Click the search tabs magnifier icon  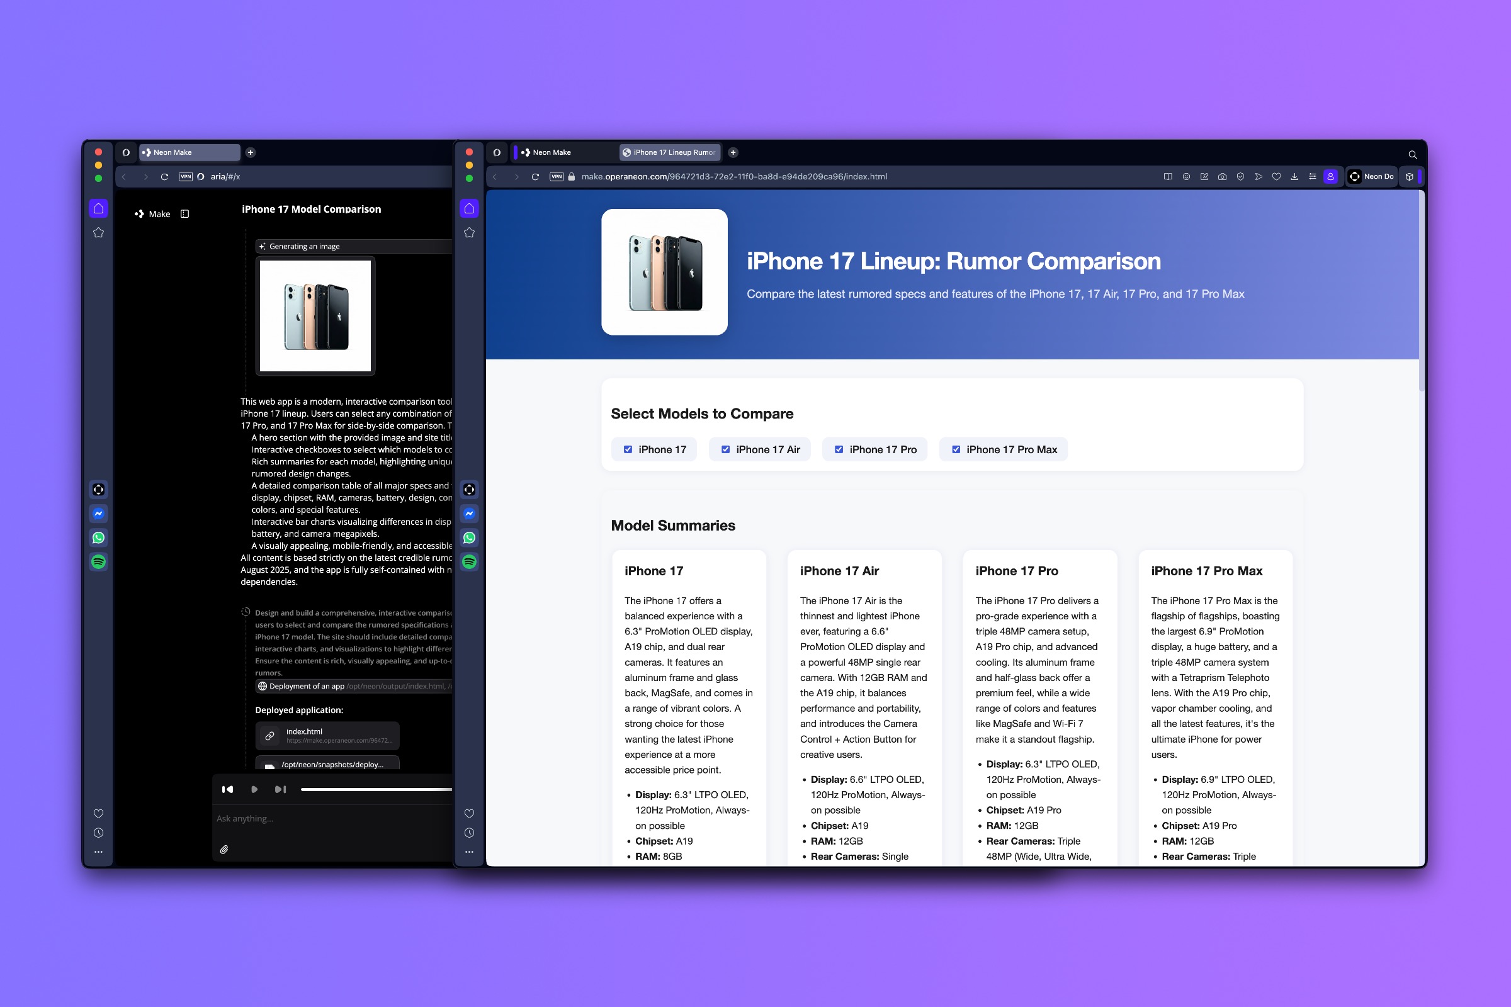tap(1412, 154)
